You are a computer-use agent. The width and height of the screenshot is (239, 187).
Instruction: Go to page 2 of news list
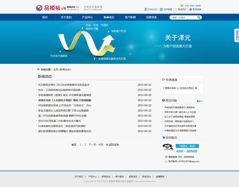85,145
